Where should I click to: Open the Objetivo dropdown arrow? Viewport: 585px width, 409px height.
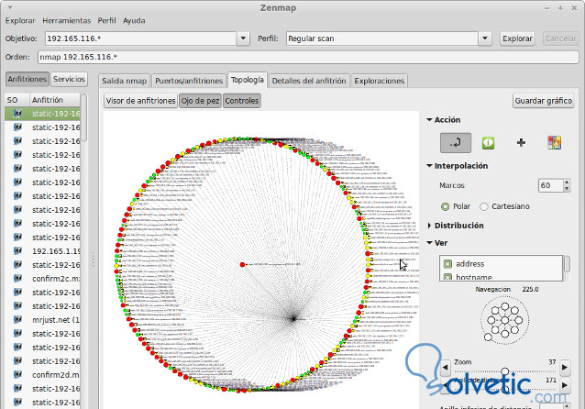(243, 39)
